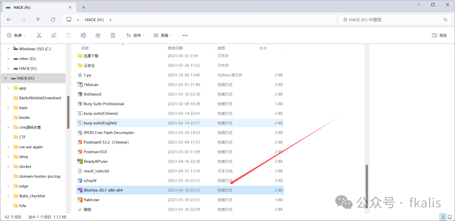Click HACK (H:) breadcrumb in address bar
The image size is (455, 221).
(x=94, y=20)
